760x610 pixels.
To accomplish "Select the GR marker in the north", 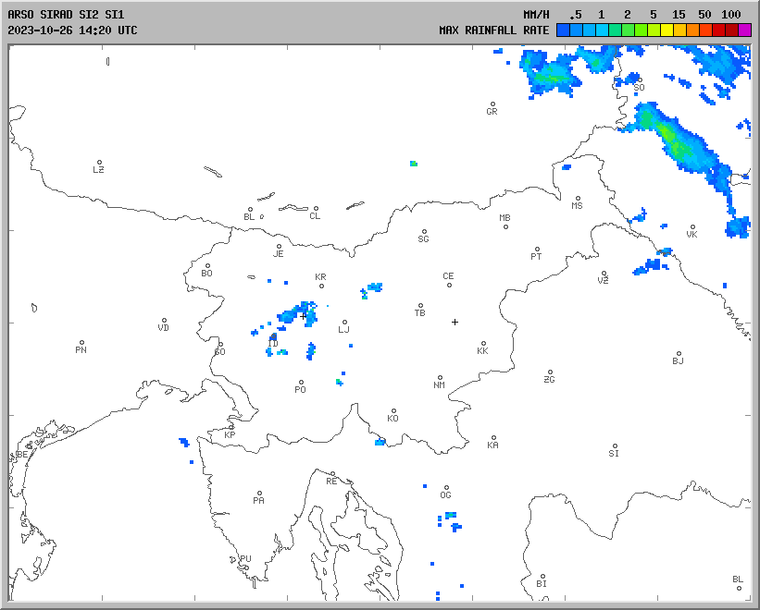I will pyautogui.click(x=492, y=104).
